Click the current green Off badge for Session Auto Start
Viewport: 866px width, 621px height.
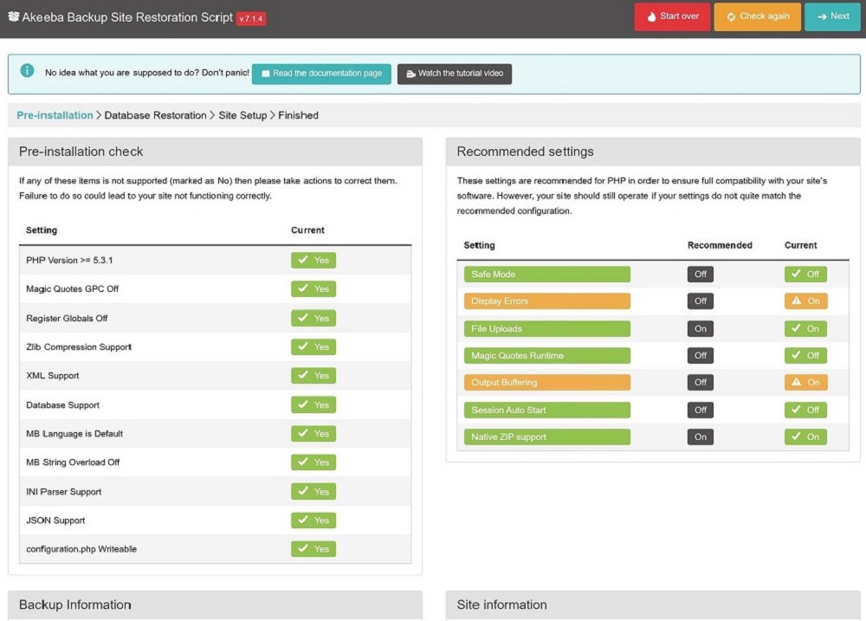(805, 410)
